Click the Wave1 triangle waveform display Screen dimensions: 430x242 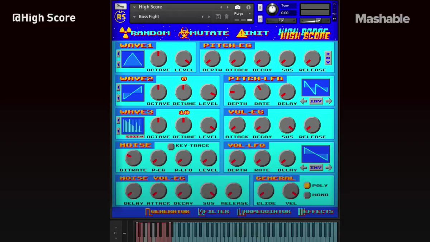pyautogui.click(x=133, y=59)
